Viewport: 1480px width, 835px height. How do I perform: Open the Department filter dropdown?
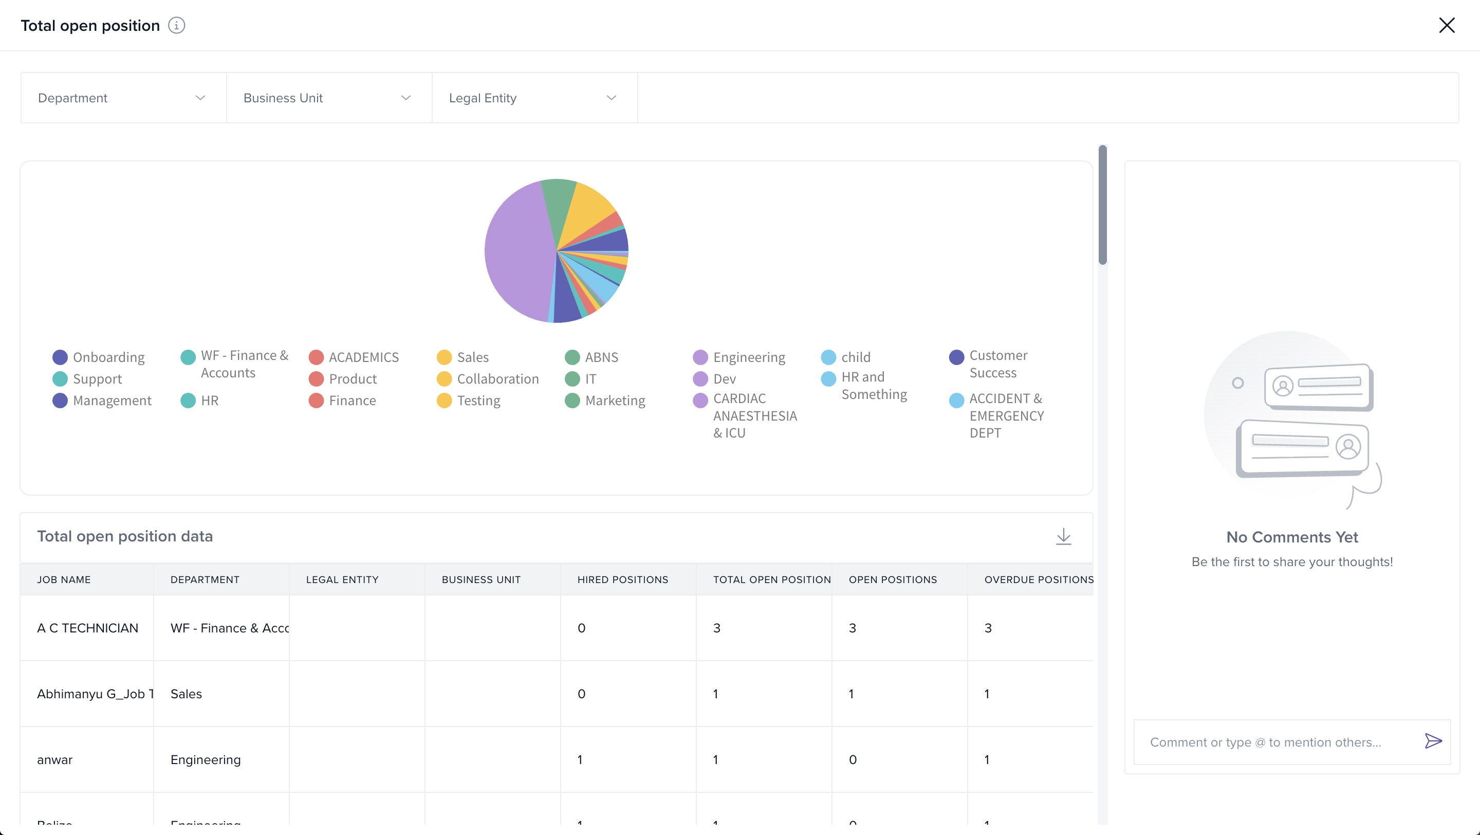point(123,98)
